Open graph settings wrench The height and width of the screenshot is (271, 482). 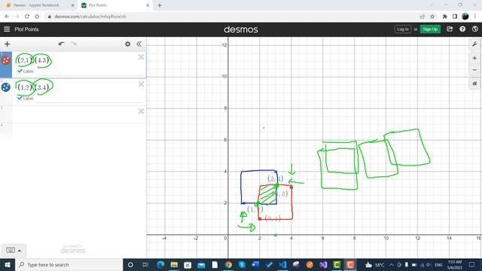(474, 44)
